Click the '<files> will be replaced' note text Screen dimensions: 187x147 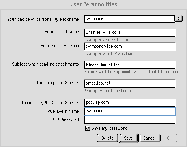point(132,72)
